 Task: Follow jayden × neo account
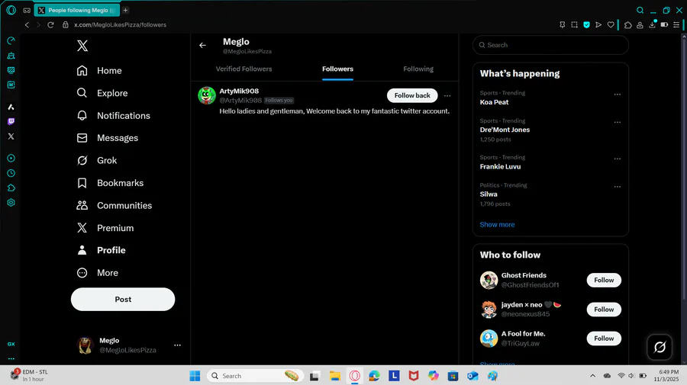[604, 310]
